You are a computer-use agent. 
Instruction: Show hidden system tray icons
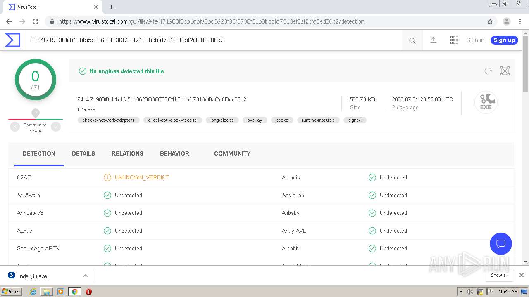(x=461, y=292)
